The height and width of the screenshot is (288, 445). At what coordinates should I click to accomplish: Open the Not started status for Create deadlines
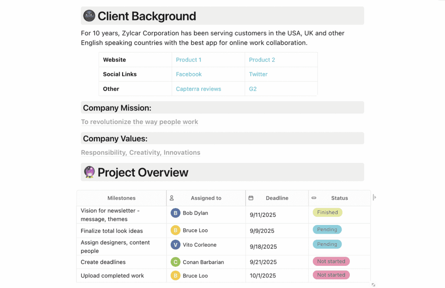331,262
